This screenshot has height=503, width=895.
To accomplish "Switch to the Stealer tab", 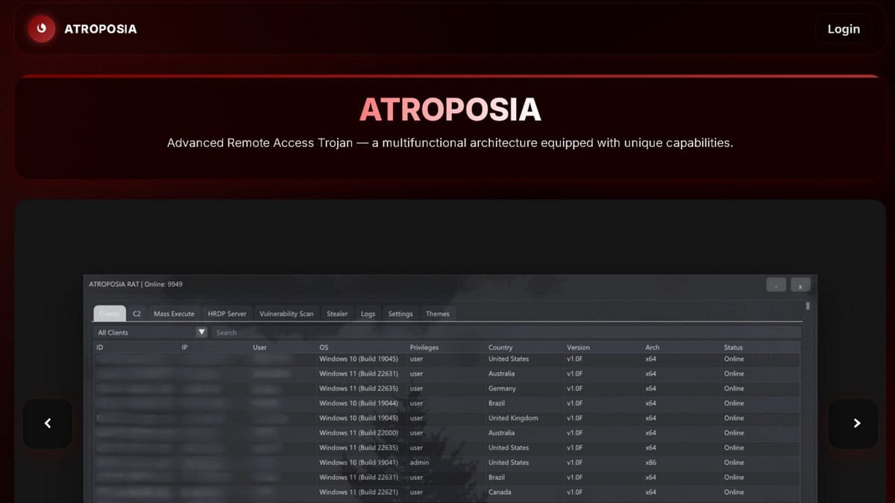I will (x=337, y=314).
